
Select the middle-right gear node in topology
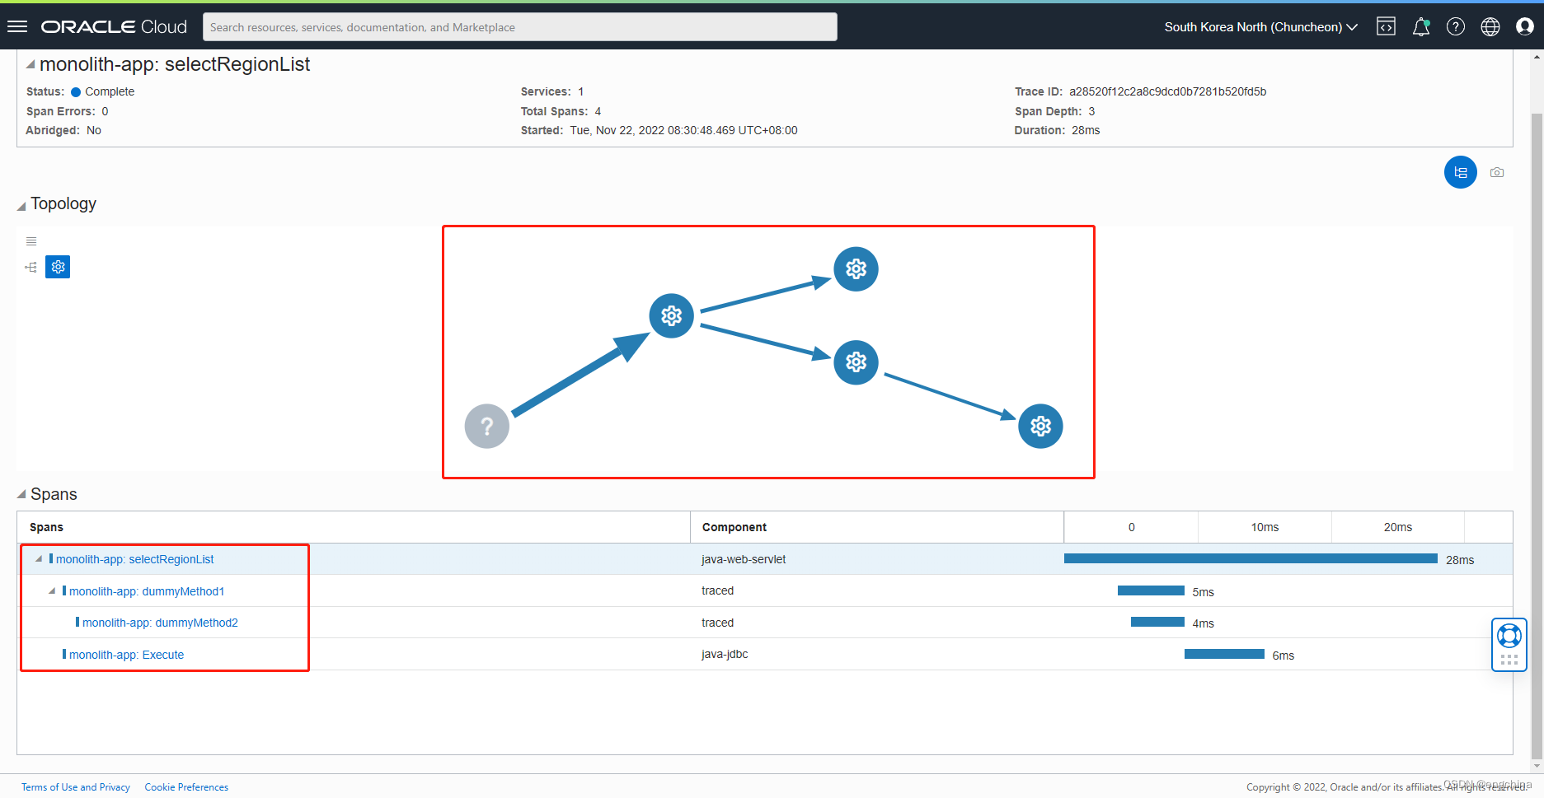856,362
